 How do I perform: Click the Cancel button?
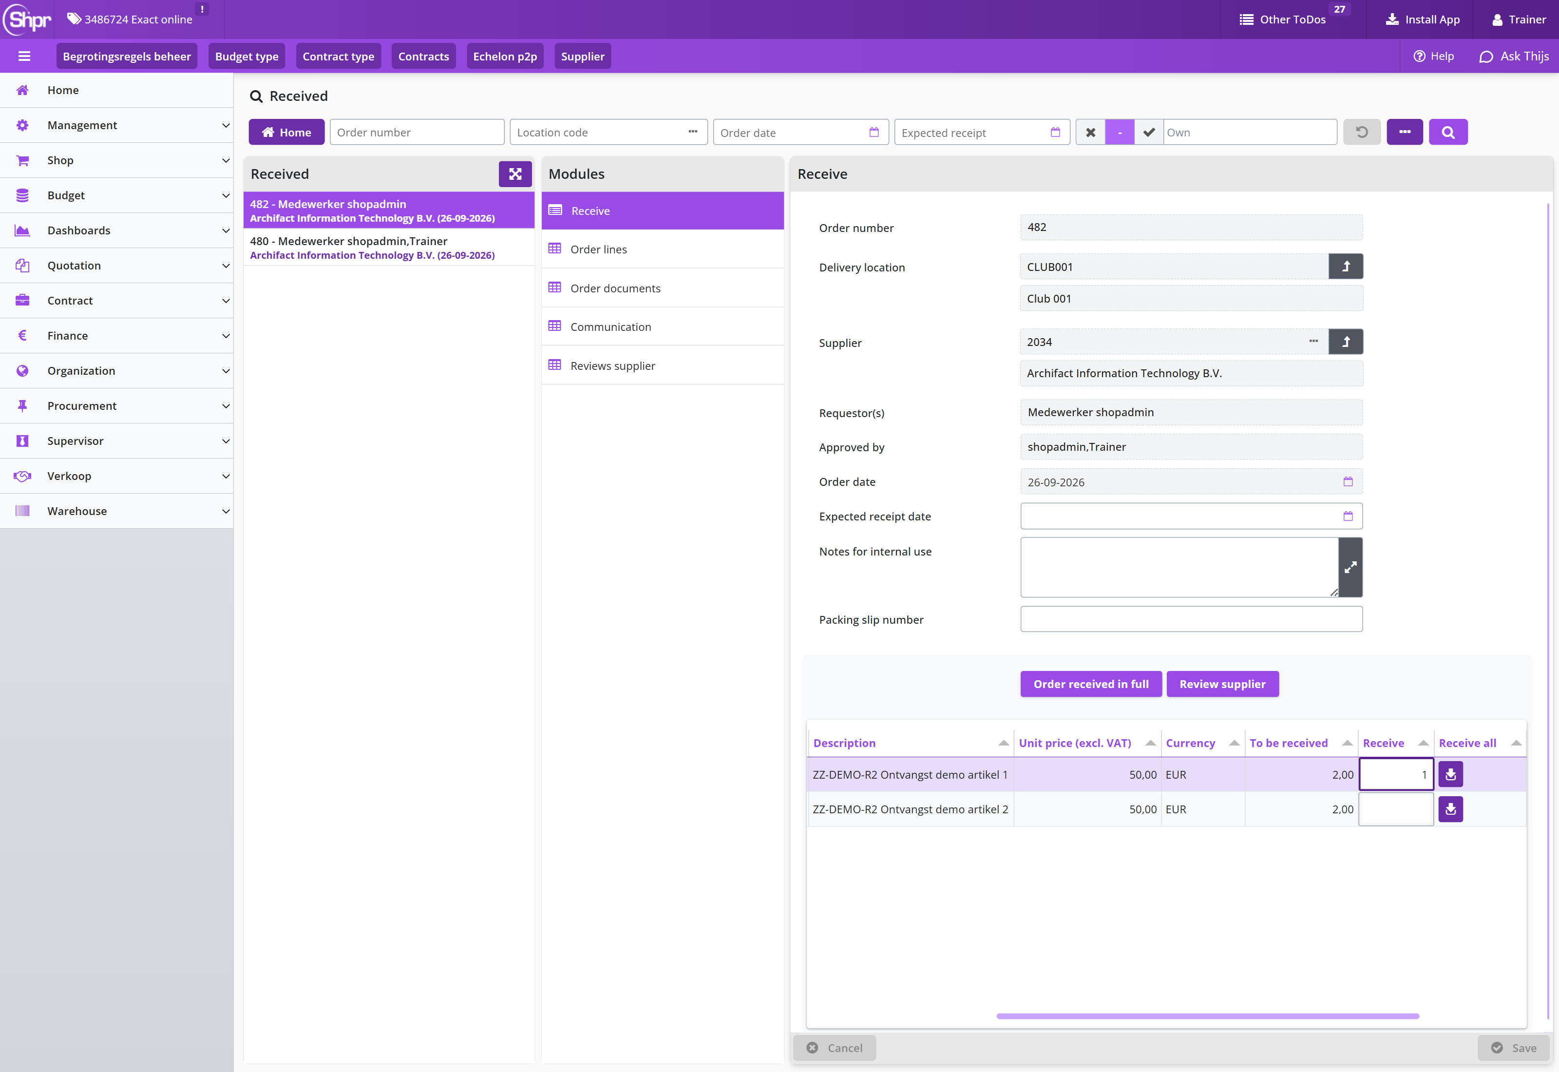coord(835,1048)
